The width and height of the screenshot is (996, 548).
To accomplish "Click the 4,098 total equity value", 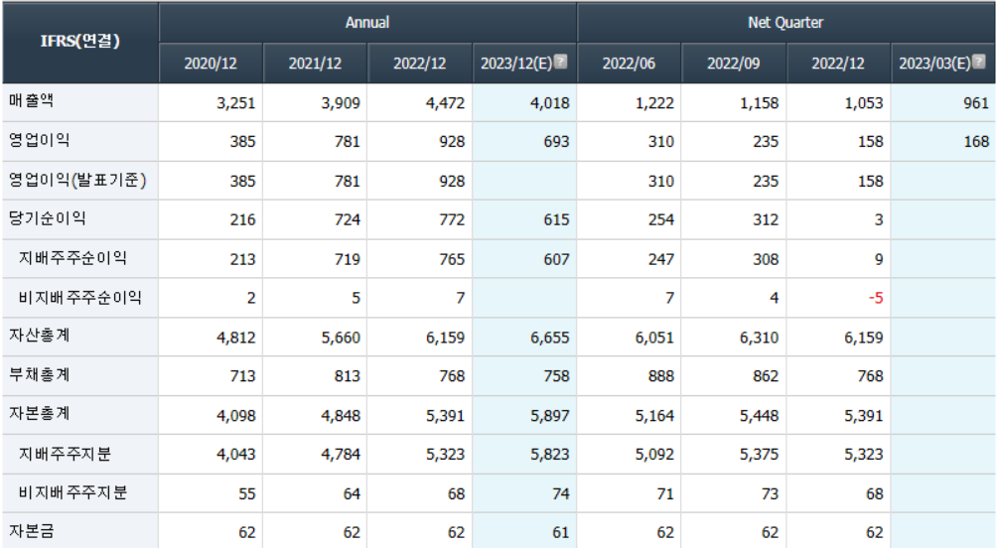I will (x=235, y=415).
